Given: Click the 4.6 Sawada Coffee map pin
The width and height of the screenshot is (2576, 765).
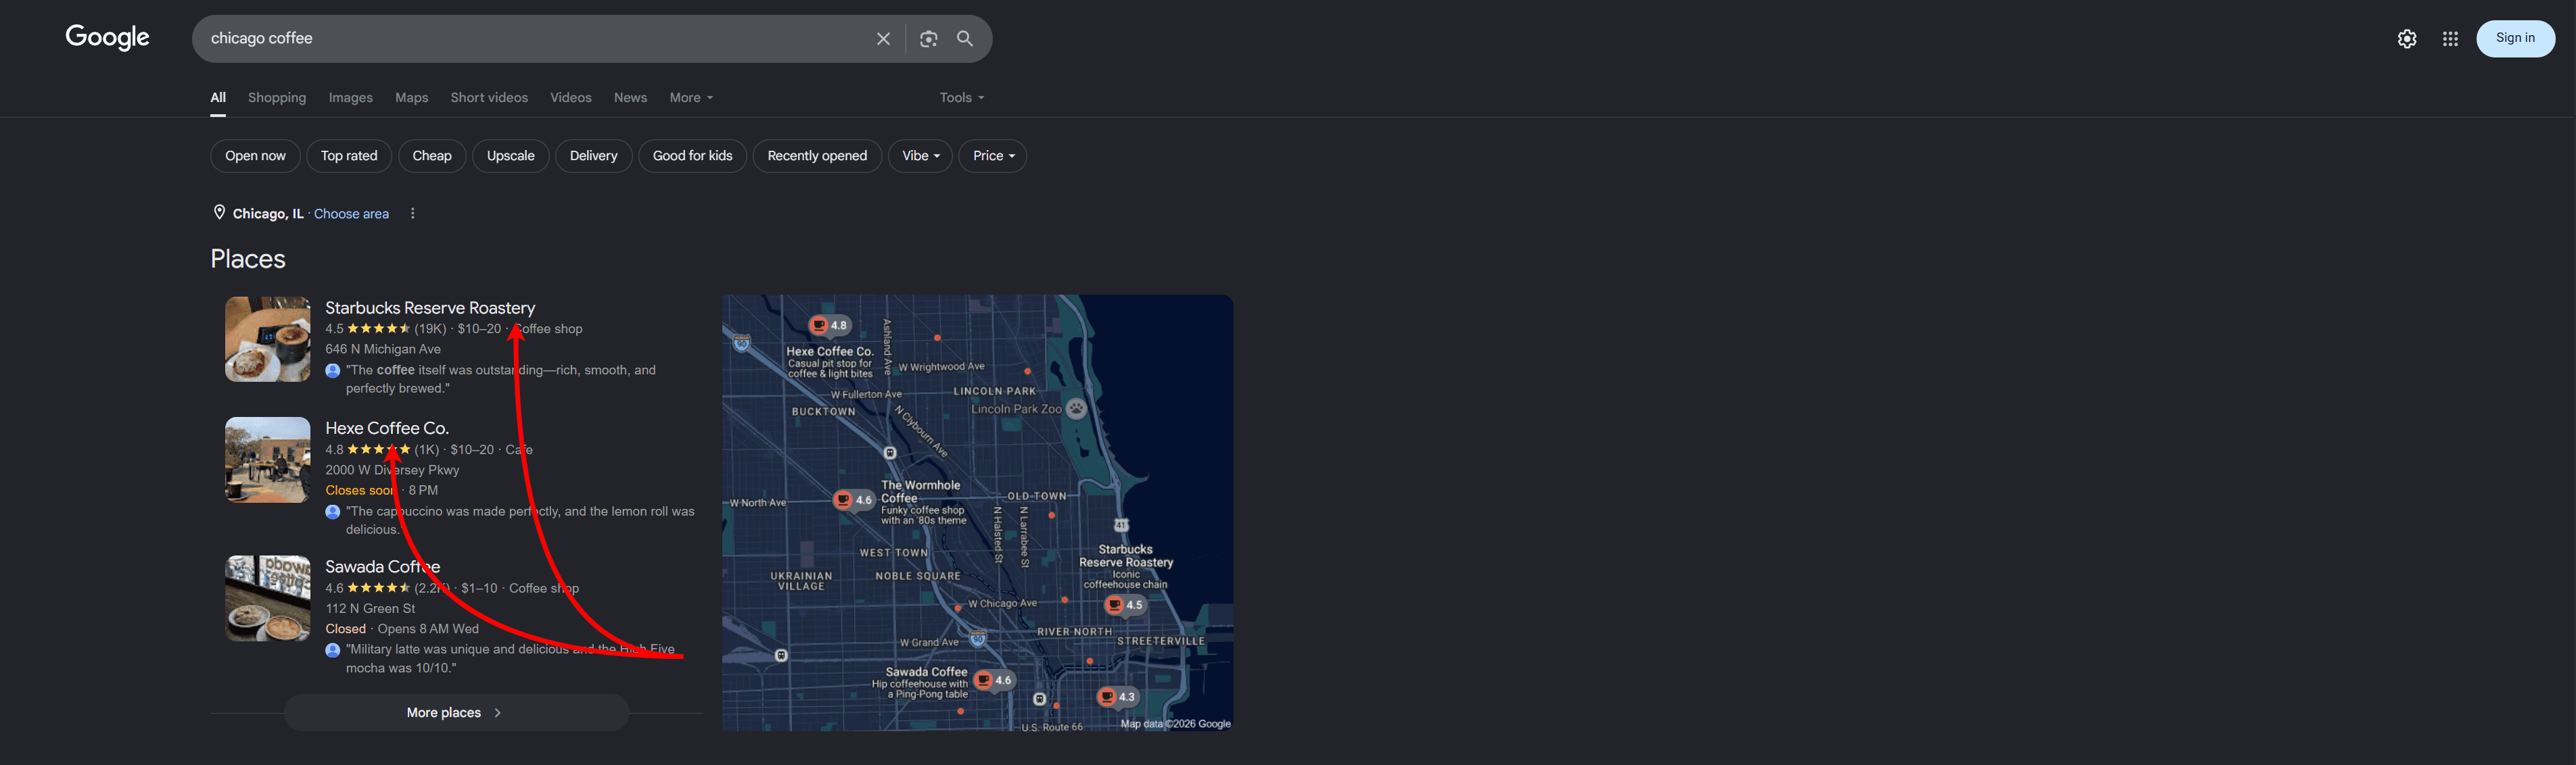Looking at the screenshot, I should [x=994, y=680].
